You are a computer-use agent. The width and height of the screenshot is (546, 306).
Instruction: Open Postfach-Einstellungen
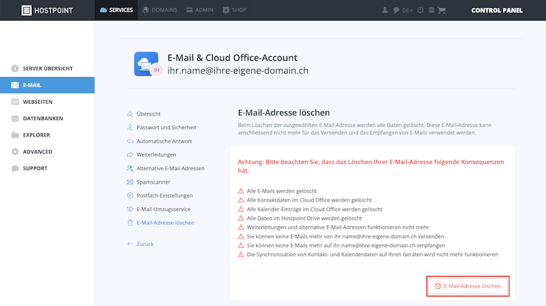click(164, 195)
